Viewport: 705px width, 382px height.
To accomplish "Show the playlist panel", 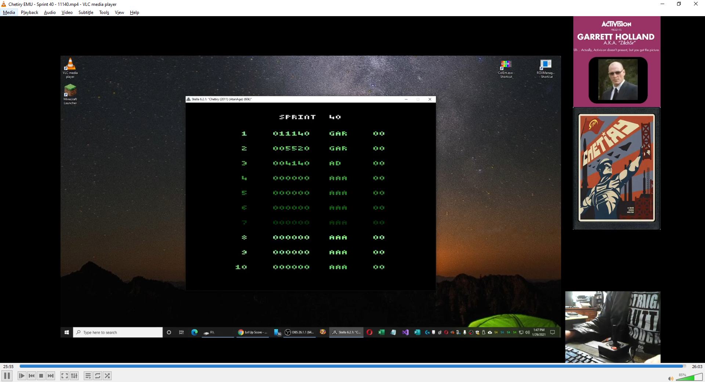I will pyautogui.click(x=88, y=376).
